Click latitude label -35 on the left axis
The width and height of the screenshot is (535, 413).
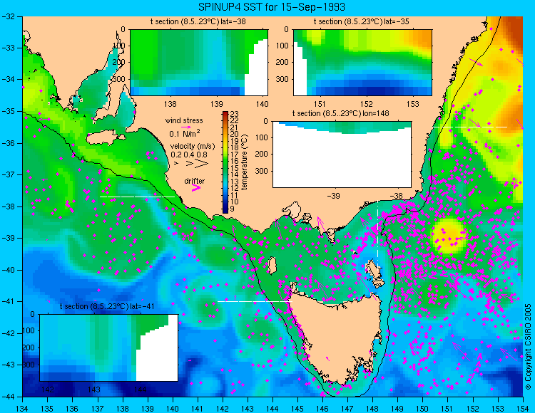coord(8,111)
